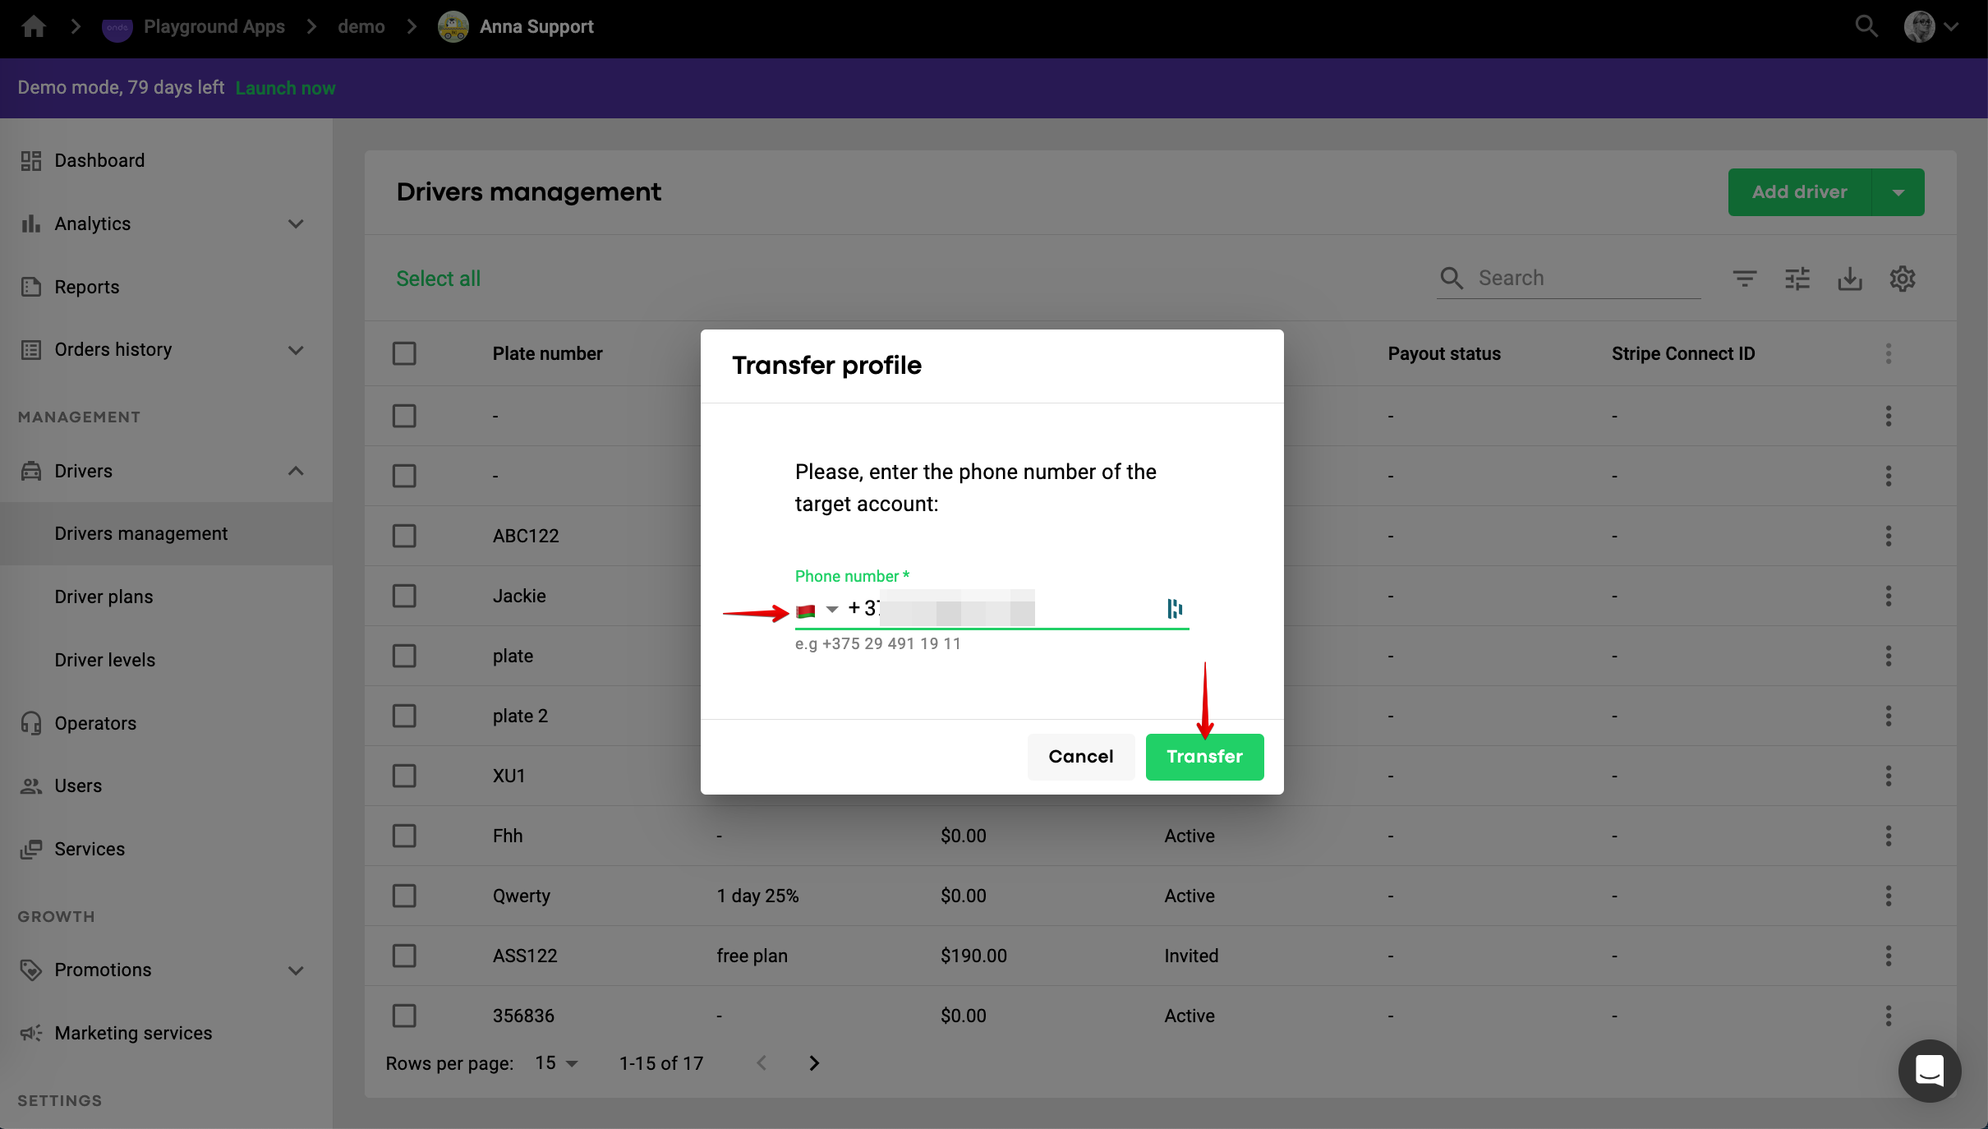Click the home icon in breadcrumb
This screenshot has width=1988, height=1129.
tap(34, 27)
